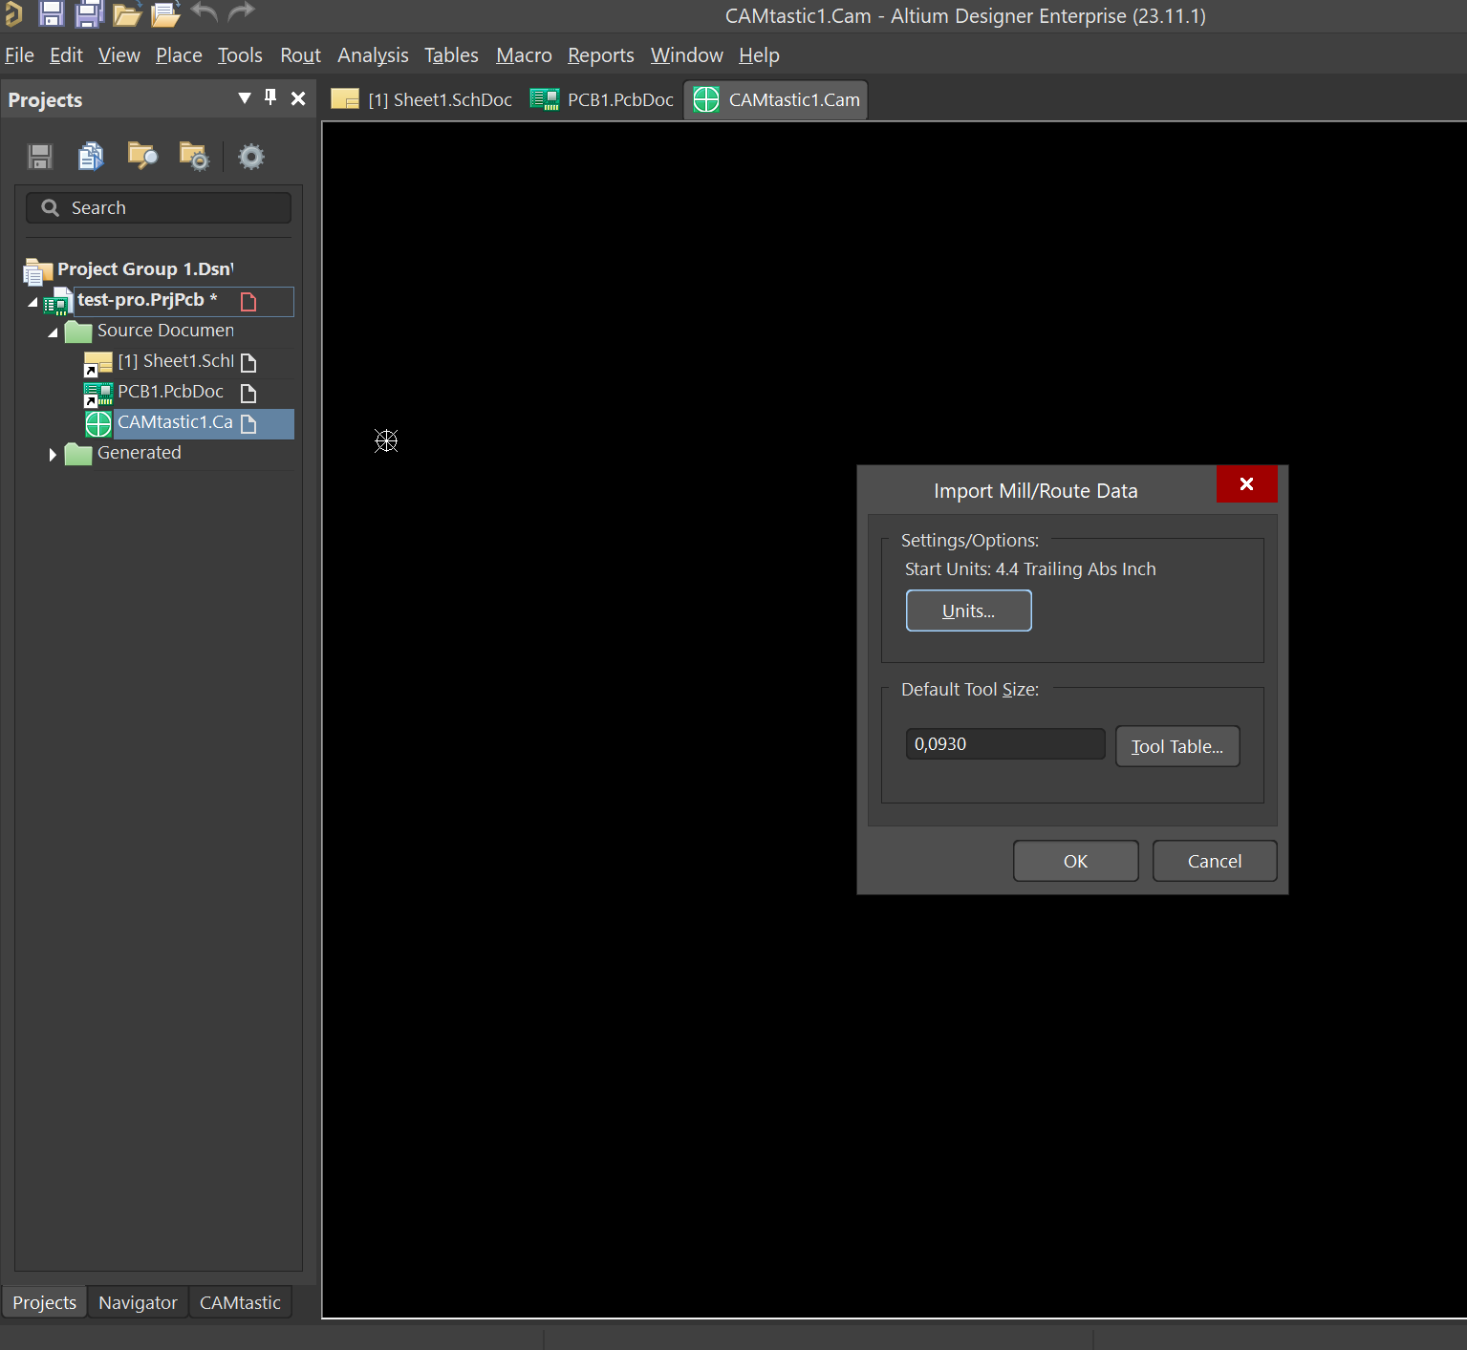Open Project Options folder-gear icon
The width and height of the screenshot is (1467, 1350).
point(194,156)
